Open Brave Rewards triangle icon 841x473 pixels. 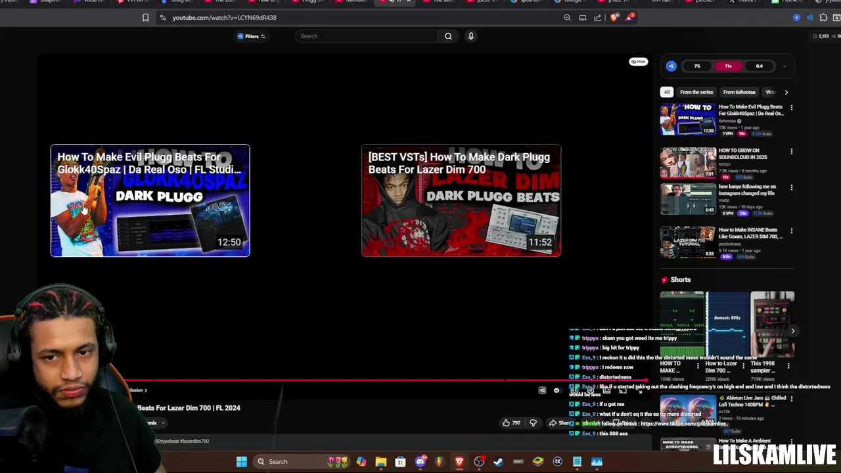click(629, 17)
